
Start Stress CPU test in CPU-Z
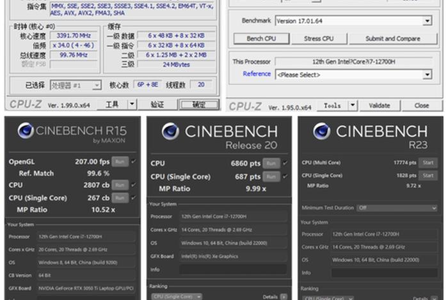coord(319,39)
